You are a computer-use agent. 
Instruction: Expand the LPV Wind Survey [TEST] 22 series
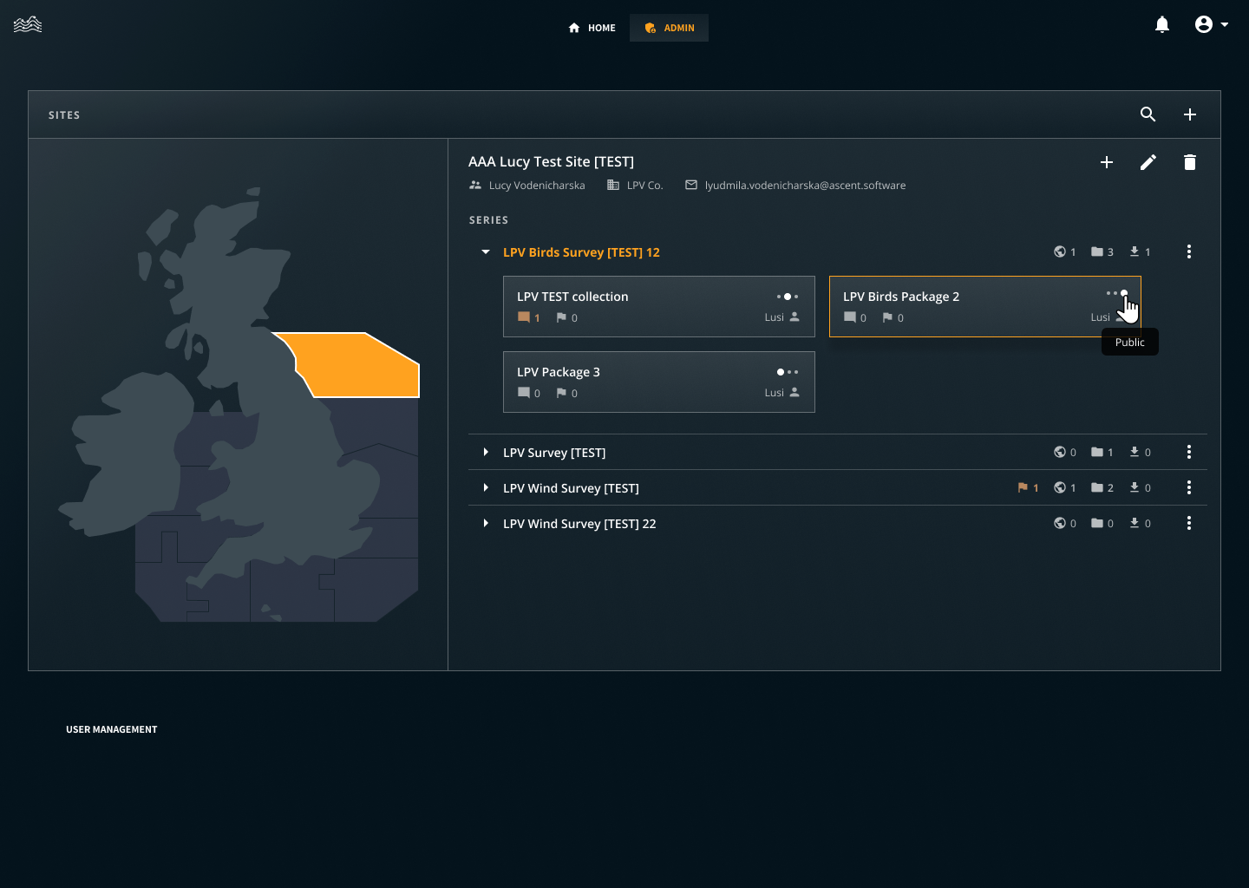(x=486, y=523)
